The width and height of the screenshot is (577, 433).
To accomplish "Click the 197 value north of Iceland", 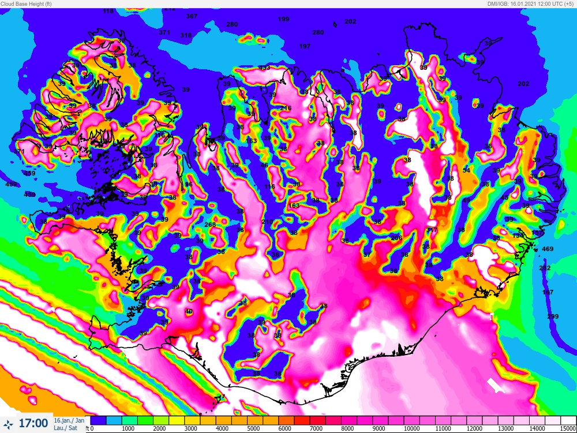I will (305, 46).
